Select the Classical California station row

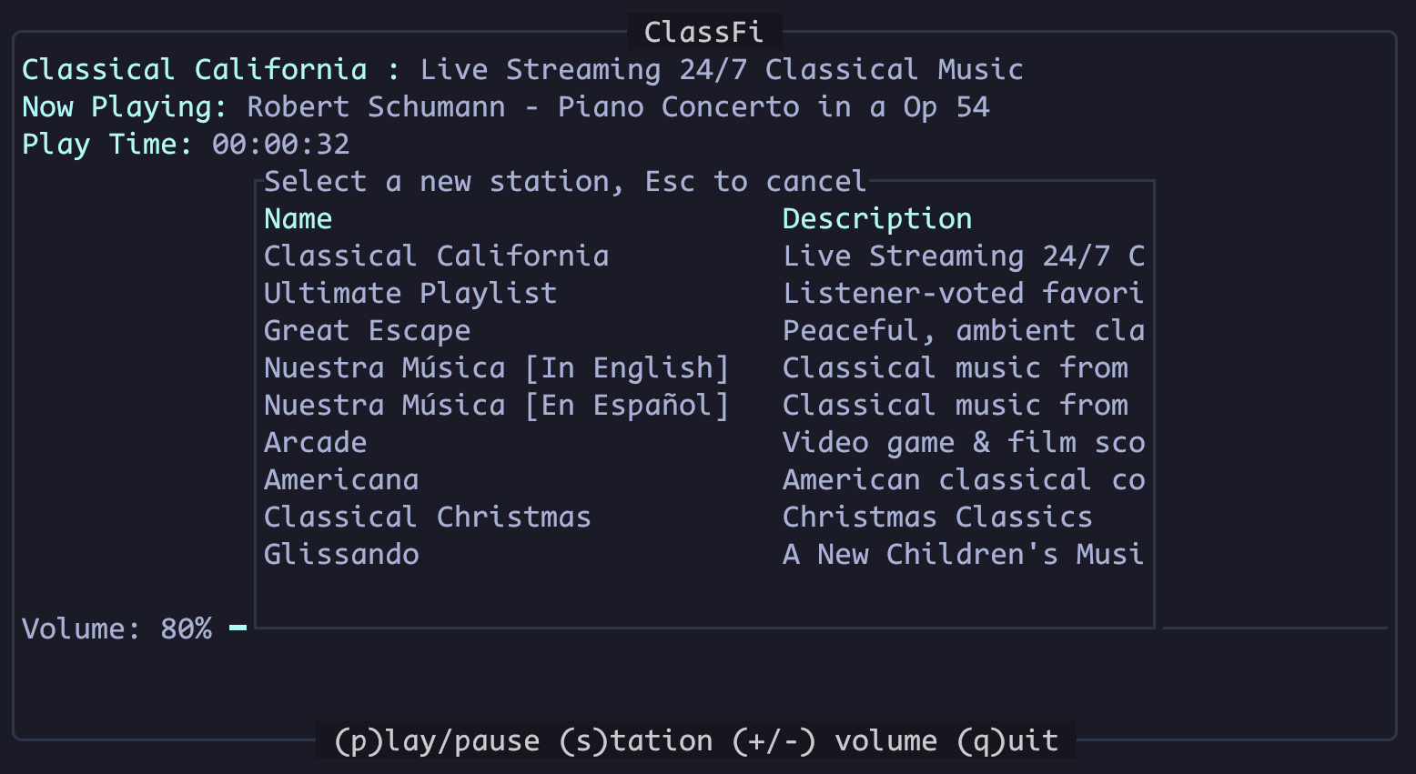pyautogui.click(x=436, y=256)
